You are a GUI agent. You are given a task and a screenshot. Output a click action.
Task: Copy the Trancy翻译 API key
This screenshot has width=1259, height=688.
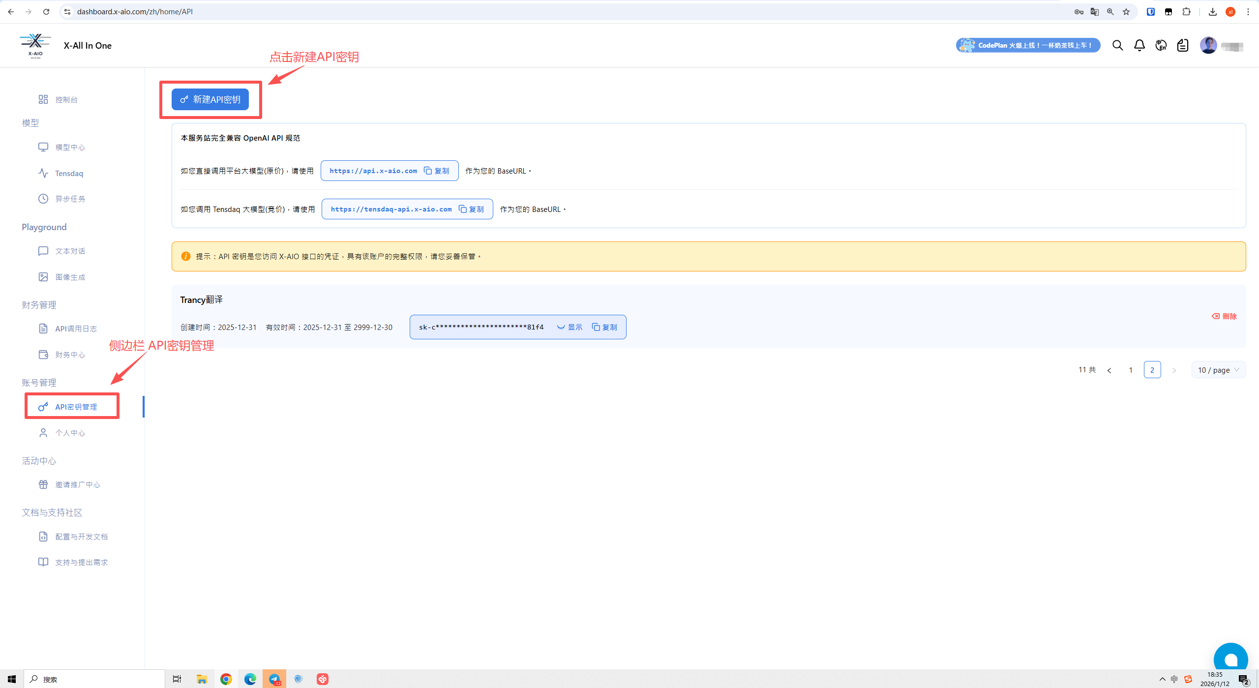click(604, 327)
